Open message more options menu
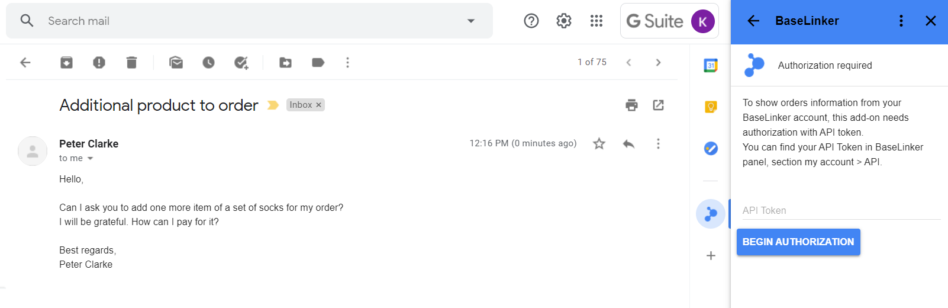Viewport: 948px width, 308px height. [x=658, y=143]
